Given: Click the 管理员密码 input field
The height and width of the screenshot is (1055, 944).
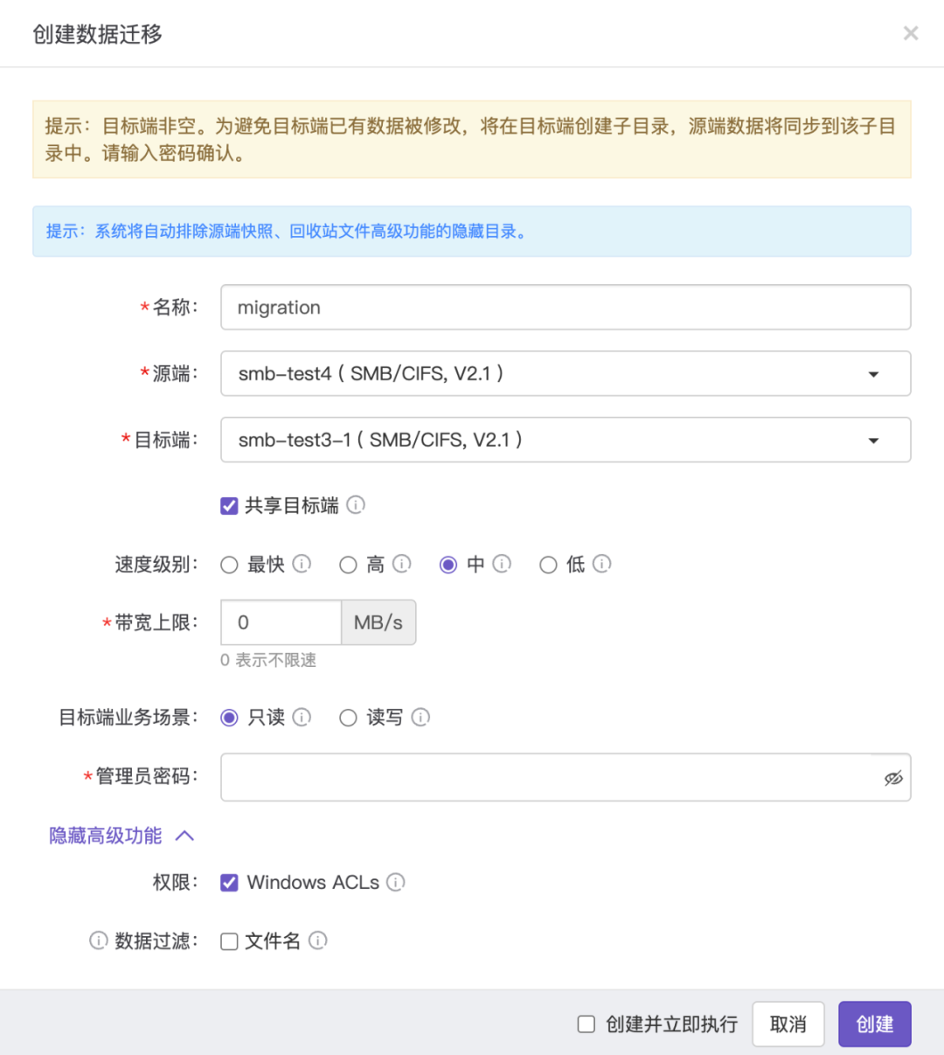Looking at the screenshot, I should point(566,777).
